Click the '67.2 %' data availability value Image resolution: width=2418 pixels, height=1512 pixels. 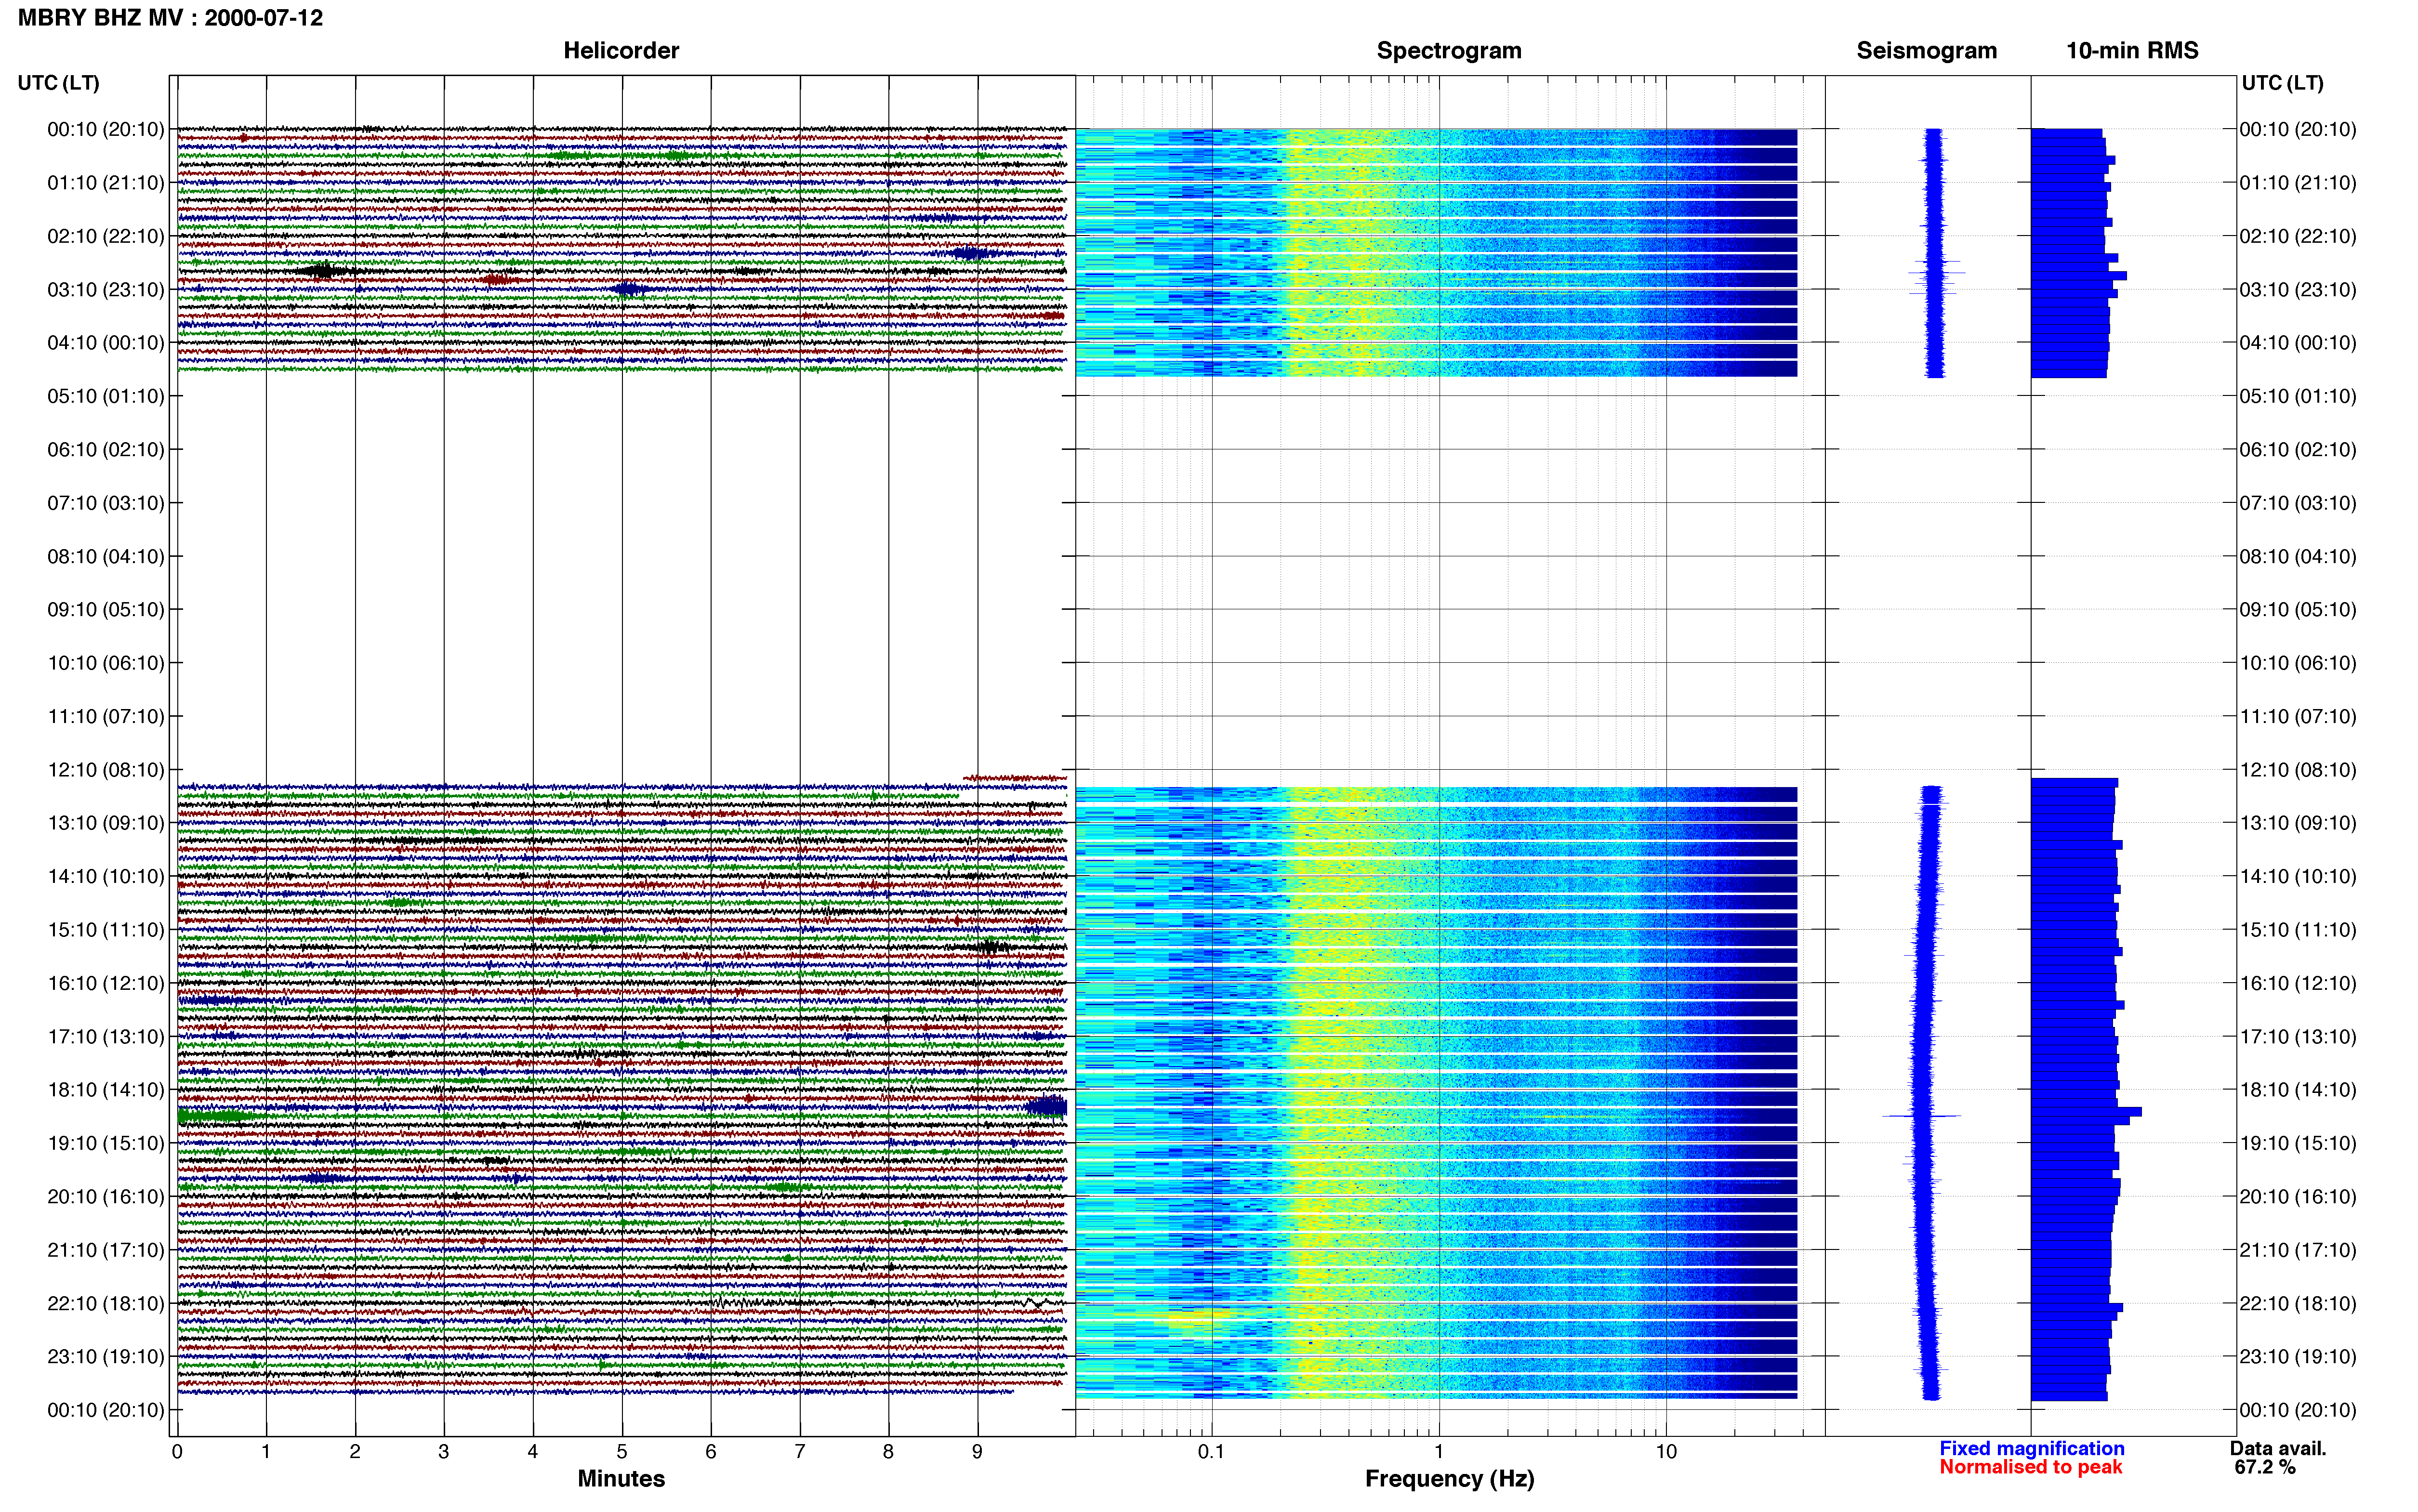(2265, 1467)
